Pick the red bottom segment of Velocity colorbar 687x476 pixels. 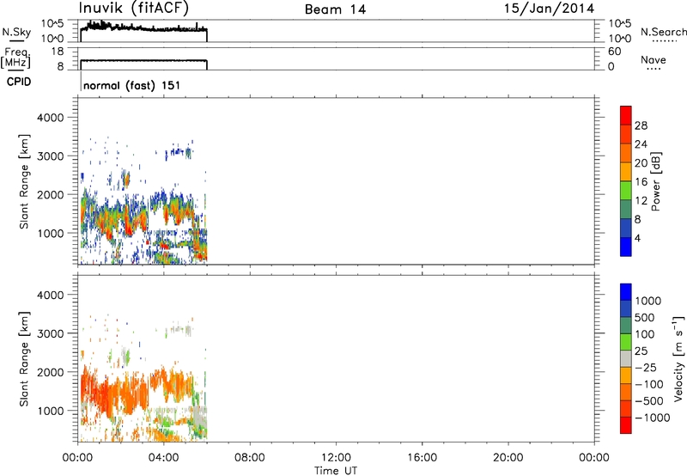coord(626,425)
